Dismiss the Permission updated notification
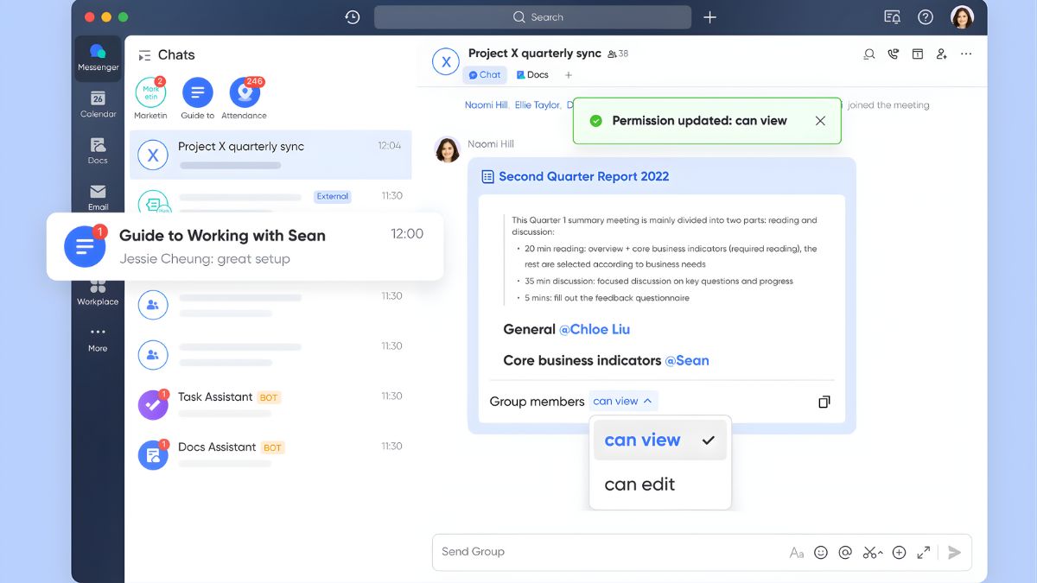1037x583 pixels. click(x=820, y=121)
